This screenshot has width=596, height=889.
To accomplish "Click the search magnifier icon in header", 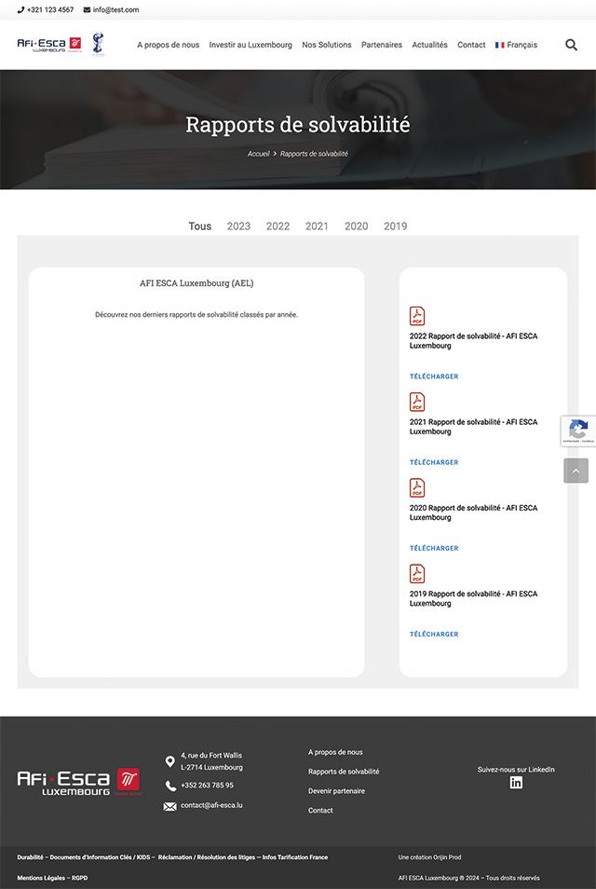I will point(571,45).
